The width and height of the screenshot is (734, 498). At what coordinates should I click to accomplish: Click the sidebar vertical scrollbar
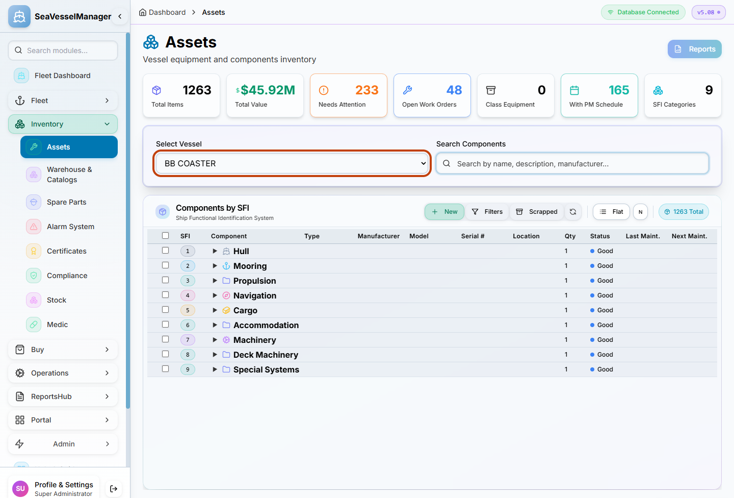(128, 220)
